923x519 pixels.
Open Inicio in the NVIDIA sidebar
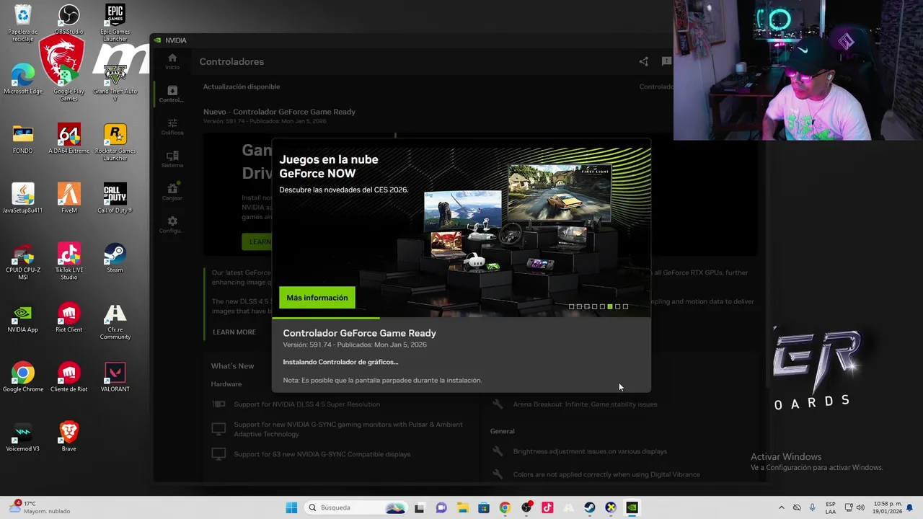[172, 61]
